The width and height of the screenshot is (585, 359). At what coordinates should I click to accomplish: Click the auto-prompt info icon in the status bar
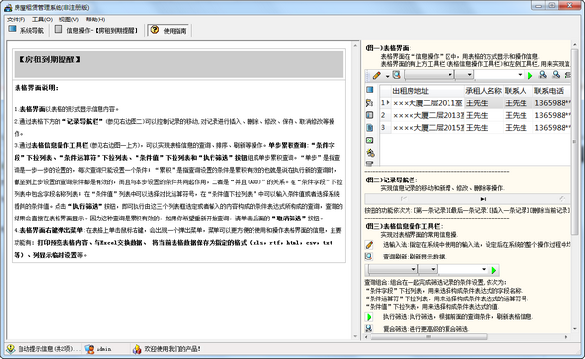(10, 349)
